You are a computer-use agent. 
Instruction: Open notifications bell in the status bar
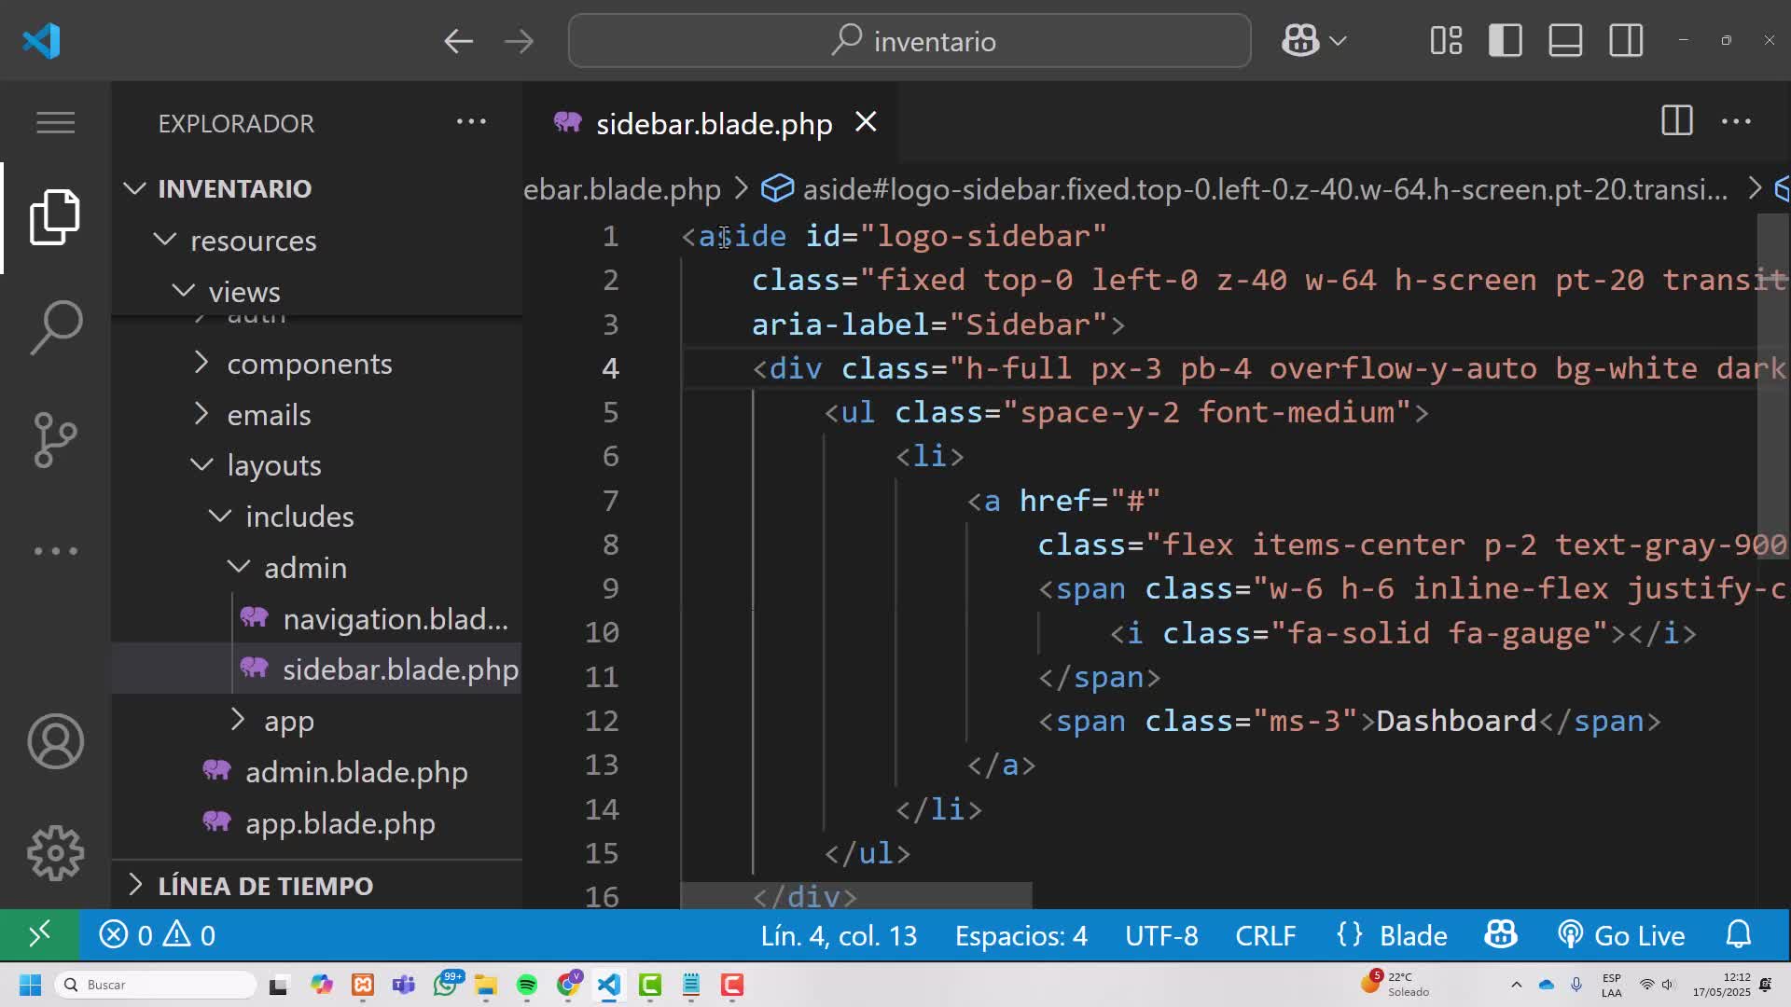click(1739, 935)
